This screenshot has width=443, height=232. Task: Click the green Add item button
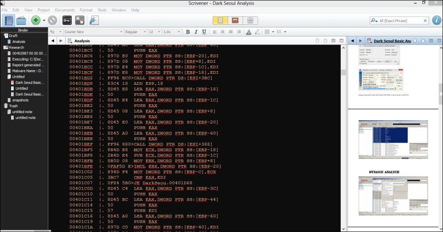[x=36, y=20]
